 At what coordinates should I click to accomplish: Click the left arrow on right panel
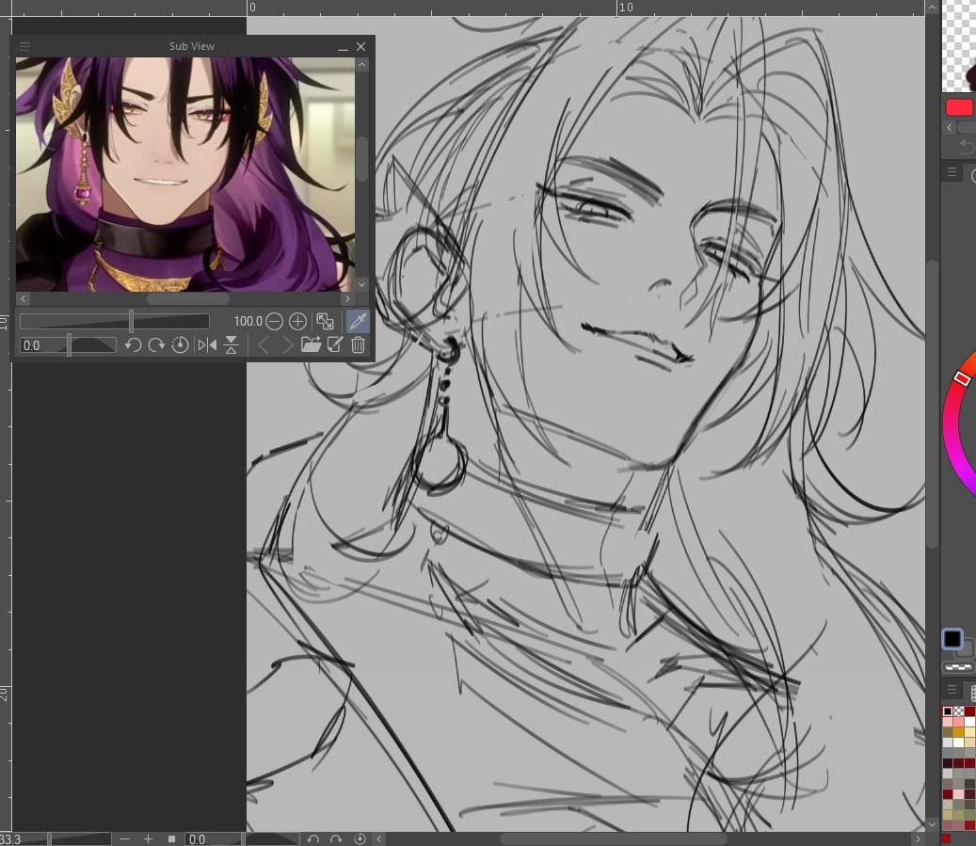[x=950, y=127]
